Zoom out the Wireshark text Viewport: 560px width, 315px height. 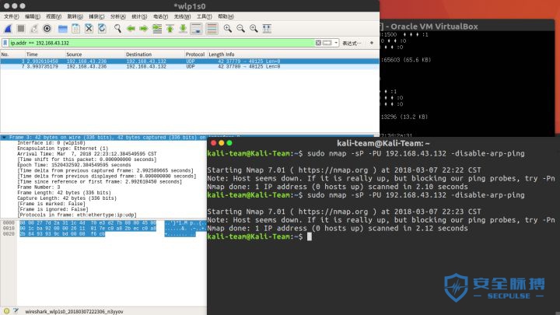click(240, 29)
